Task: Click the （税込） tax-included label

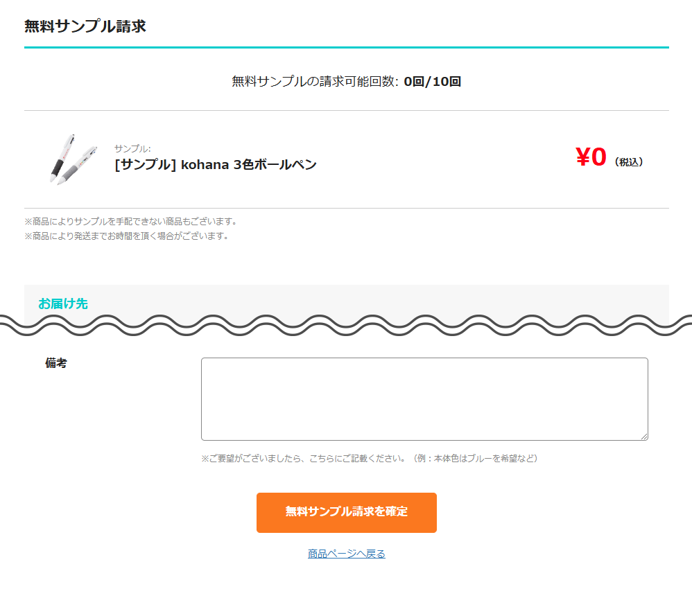Action: pos(630,159)
